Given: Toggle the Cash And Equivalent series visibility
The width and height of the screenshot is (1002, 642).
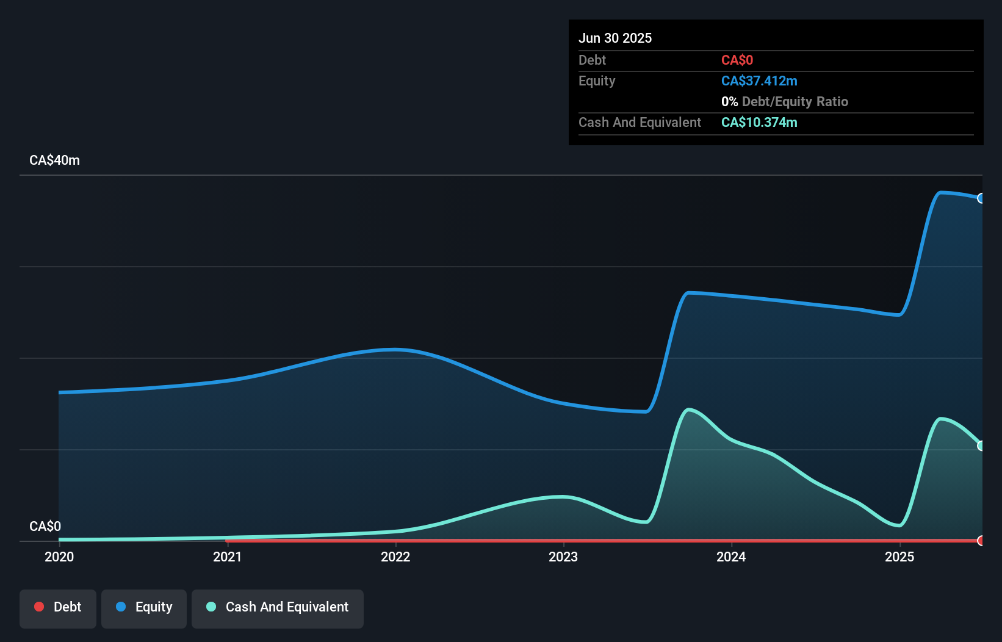Looking at the screenshot, I should (278, 608).
